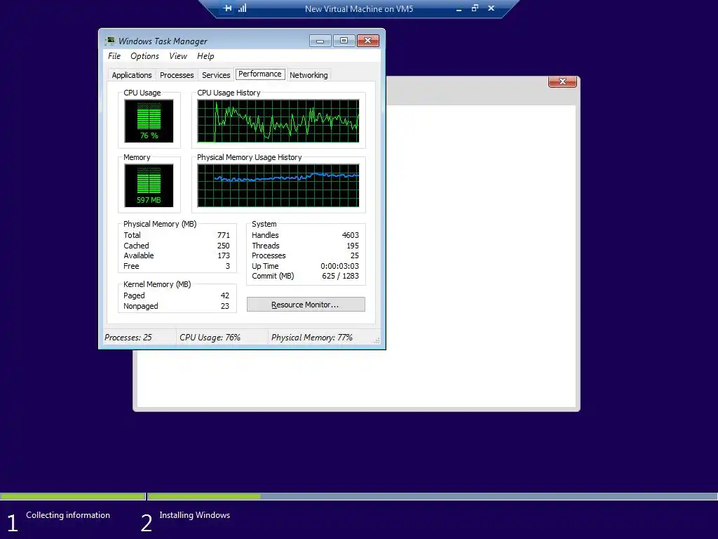Click the Memory 597 MB meter

coord(149,185)
